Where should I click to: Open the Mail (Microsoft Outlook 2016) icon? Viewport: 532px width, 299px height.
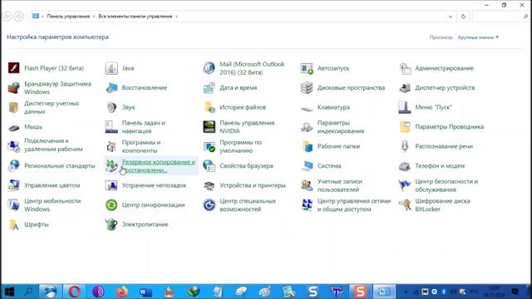tap(209, 68)
